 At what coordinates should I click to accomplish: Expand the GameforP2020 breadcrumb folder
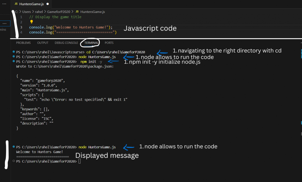59,12
